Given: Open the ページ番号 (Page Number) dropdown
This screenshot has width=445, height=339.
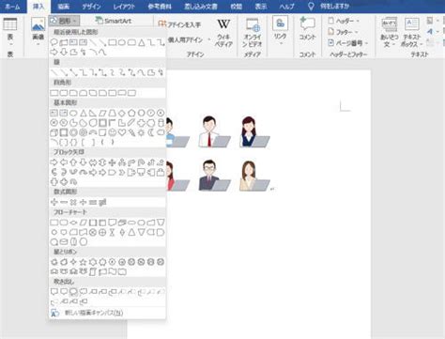Looking at the screenshot, I should point(348,43).
